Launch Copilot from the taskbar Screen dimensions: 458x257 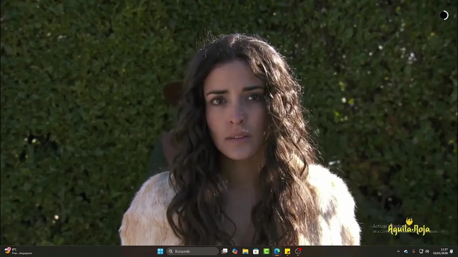[x=235, y=251]
